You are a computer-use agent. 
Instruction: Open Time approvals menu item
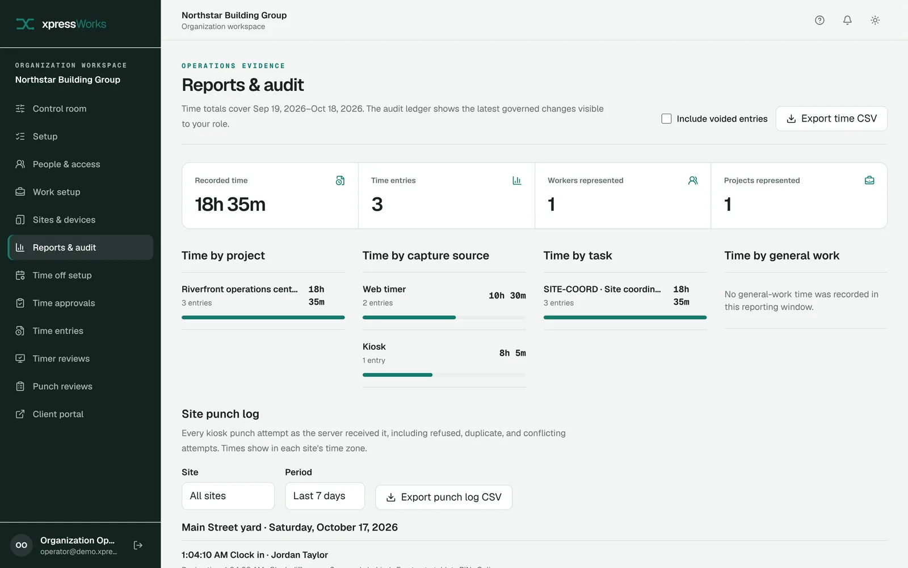81,303
